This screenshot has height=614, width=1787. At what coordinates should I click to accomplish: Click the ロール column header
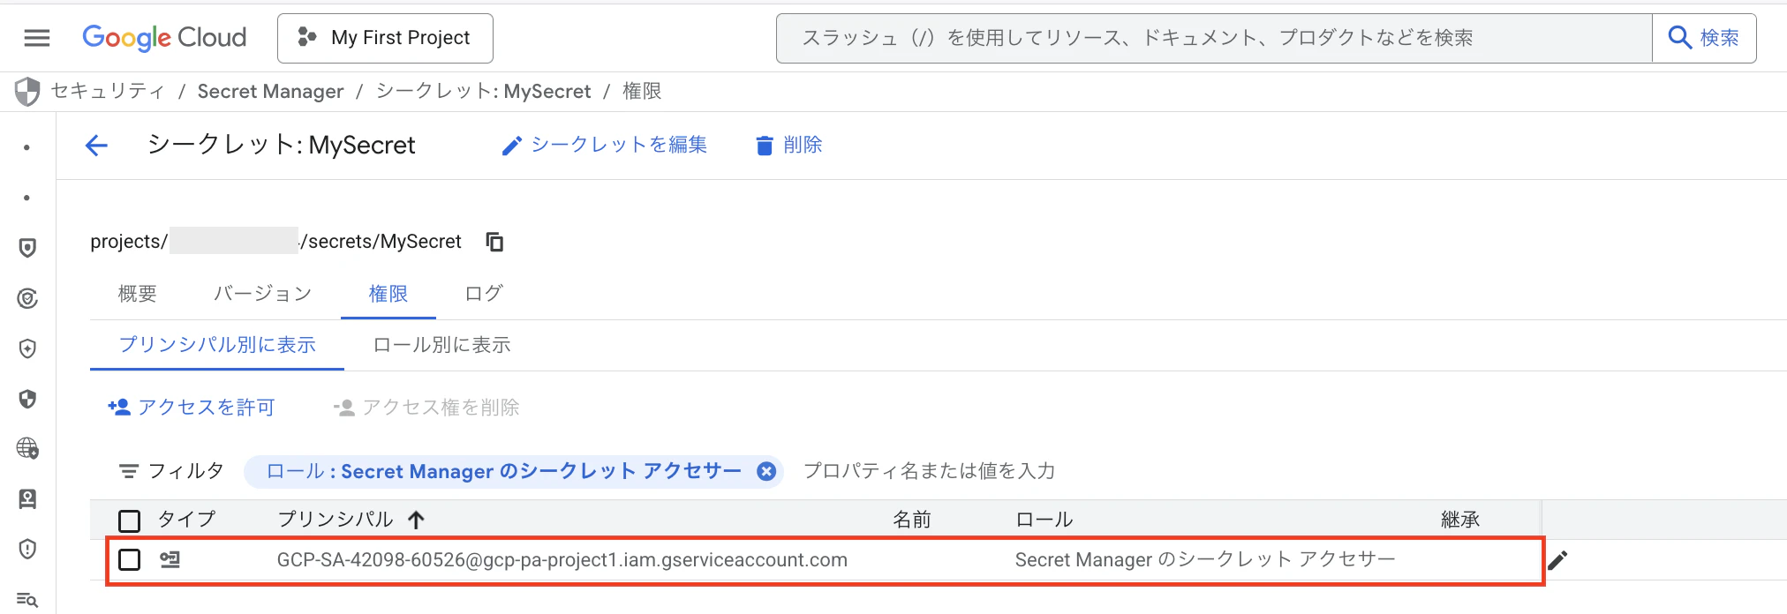tap(1044, 520)
